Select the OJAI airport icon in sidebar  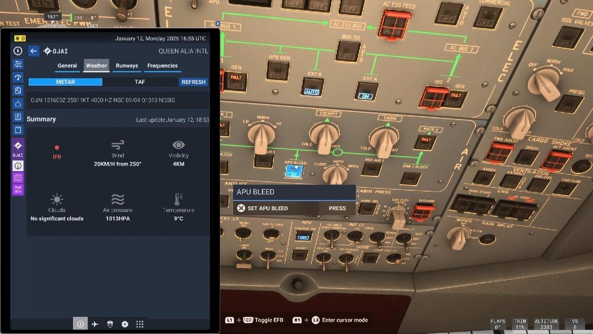(x=18, y=148)
